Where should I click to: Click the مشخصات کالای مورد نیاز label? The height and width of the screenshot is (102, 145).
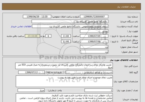[x=126, y=81]
